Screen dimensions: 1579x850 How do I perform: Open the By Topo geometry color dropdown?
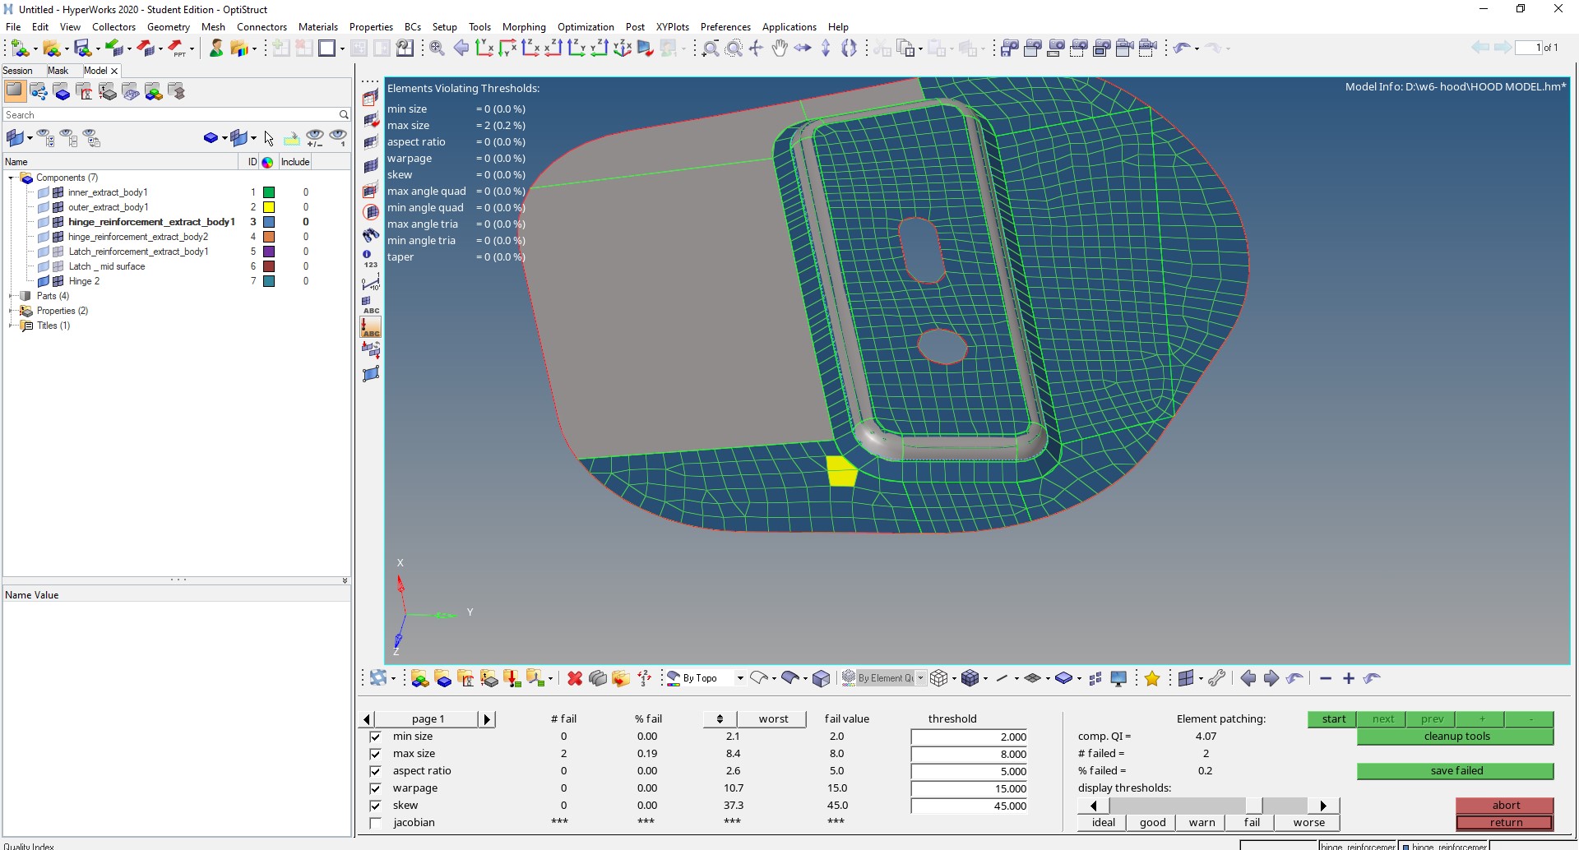coord(740,678)
